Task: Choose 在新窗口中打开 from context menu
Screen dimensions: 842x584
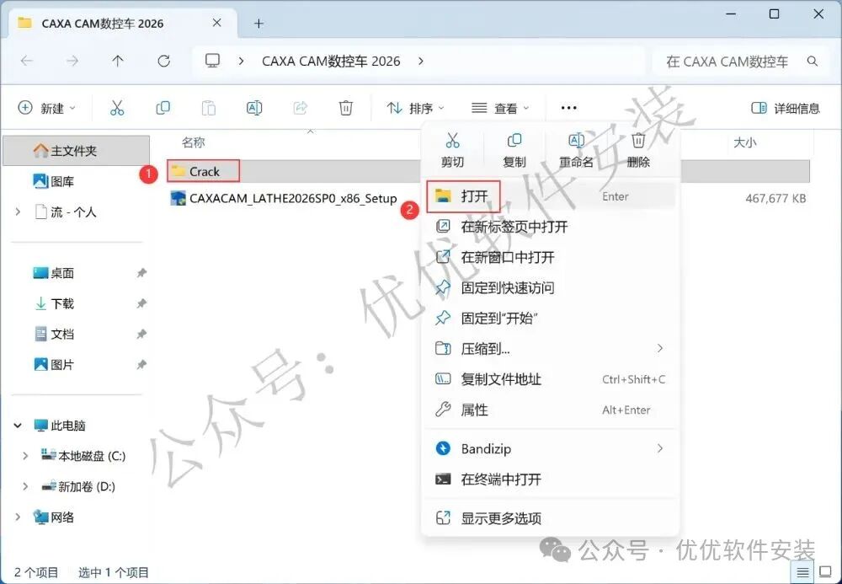Action: pos(550,257)
